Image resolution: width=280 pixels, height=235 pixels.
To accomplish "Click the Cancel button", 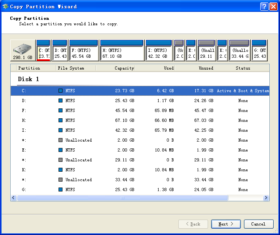I will [259, 224].
